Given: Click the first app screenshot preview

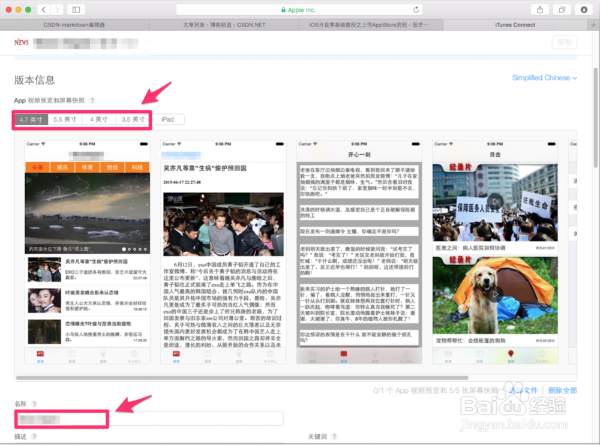Looking at the screenshot, I should tap(86, 252).
